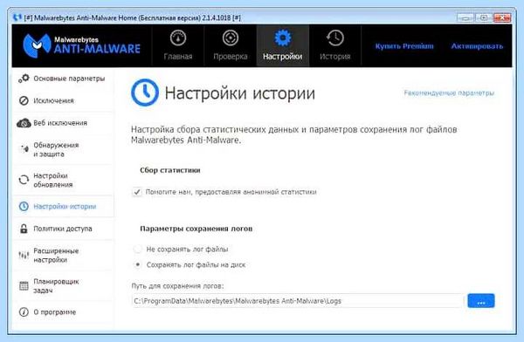
Task: Switch to the Главная tab
Action: tap(178, 45)
